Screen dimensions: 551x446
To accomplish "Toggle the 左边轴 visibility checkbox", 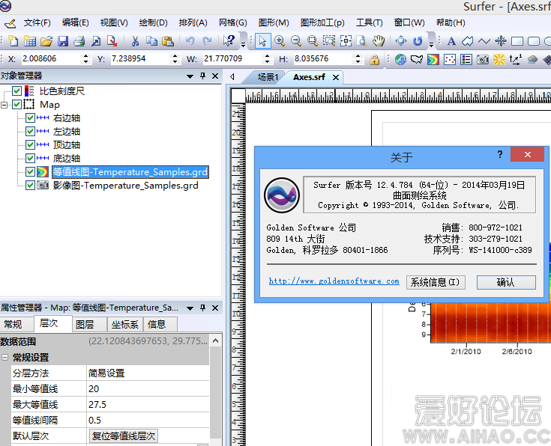I will (x=30, y=131).
